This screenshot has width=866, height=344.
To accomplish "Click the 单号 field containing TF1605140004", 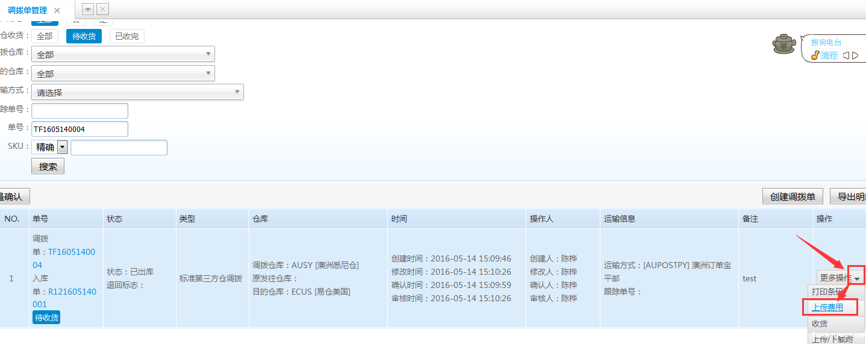I will pyautogui.click(x=79, y=129).
